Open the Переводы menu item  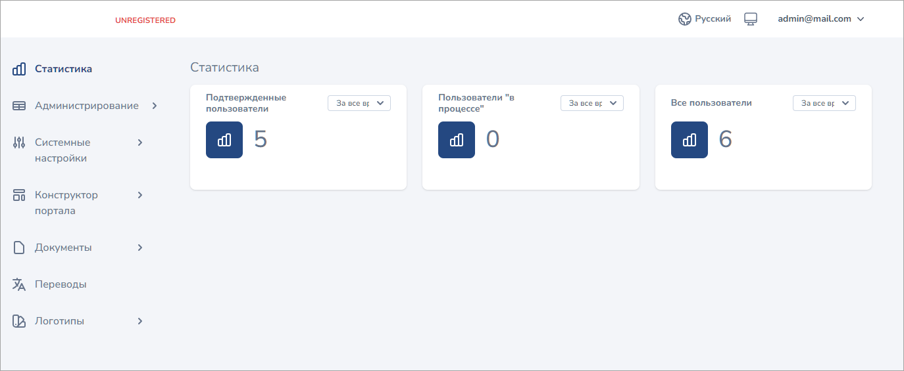coord(61,284)
